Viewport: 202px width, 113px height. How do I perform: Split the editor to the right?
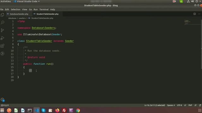194,14
